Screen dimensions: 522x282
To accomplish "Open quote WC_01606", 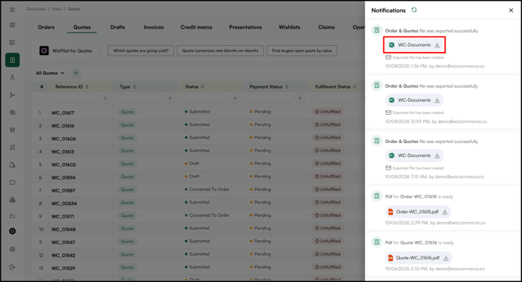I will pos(63,139).
